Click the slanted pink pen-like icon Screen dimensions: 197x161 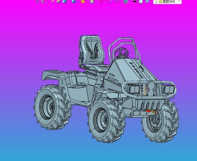click(x=52, y=1)
